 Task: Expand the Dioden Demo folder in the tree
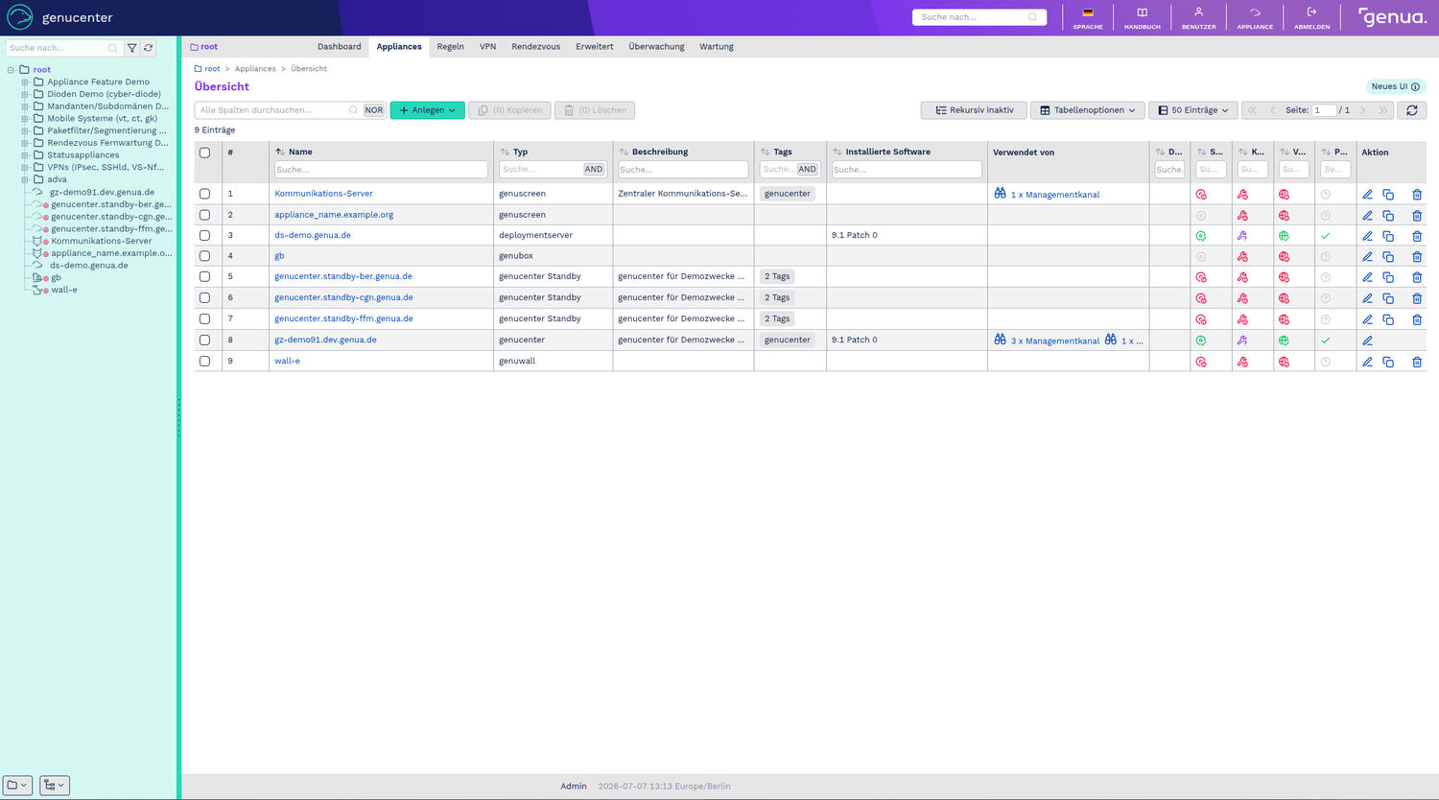25,94
